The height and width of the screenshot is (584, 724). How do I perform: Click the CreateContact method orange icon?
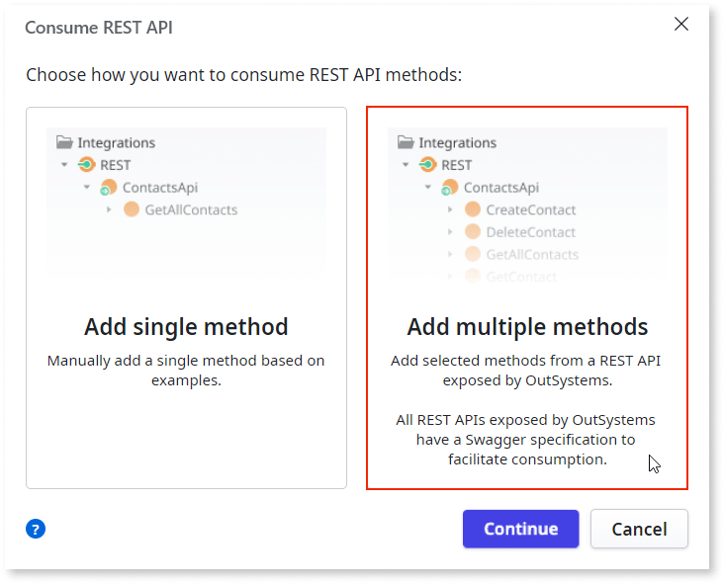(473, 209)
